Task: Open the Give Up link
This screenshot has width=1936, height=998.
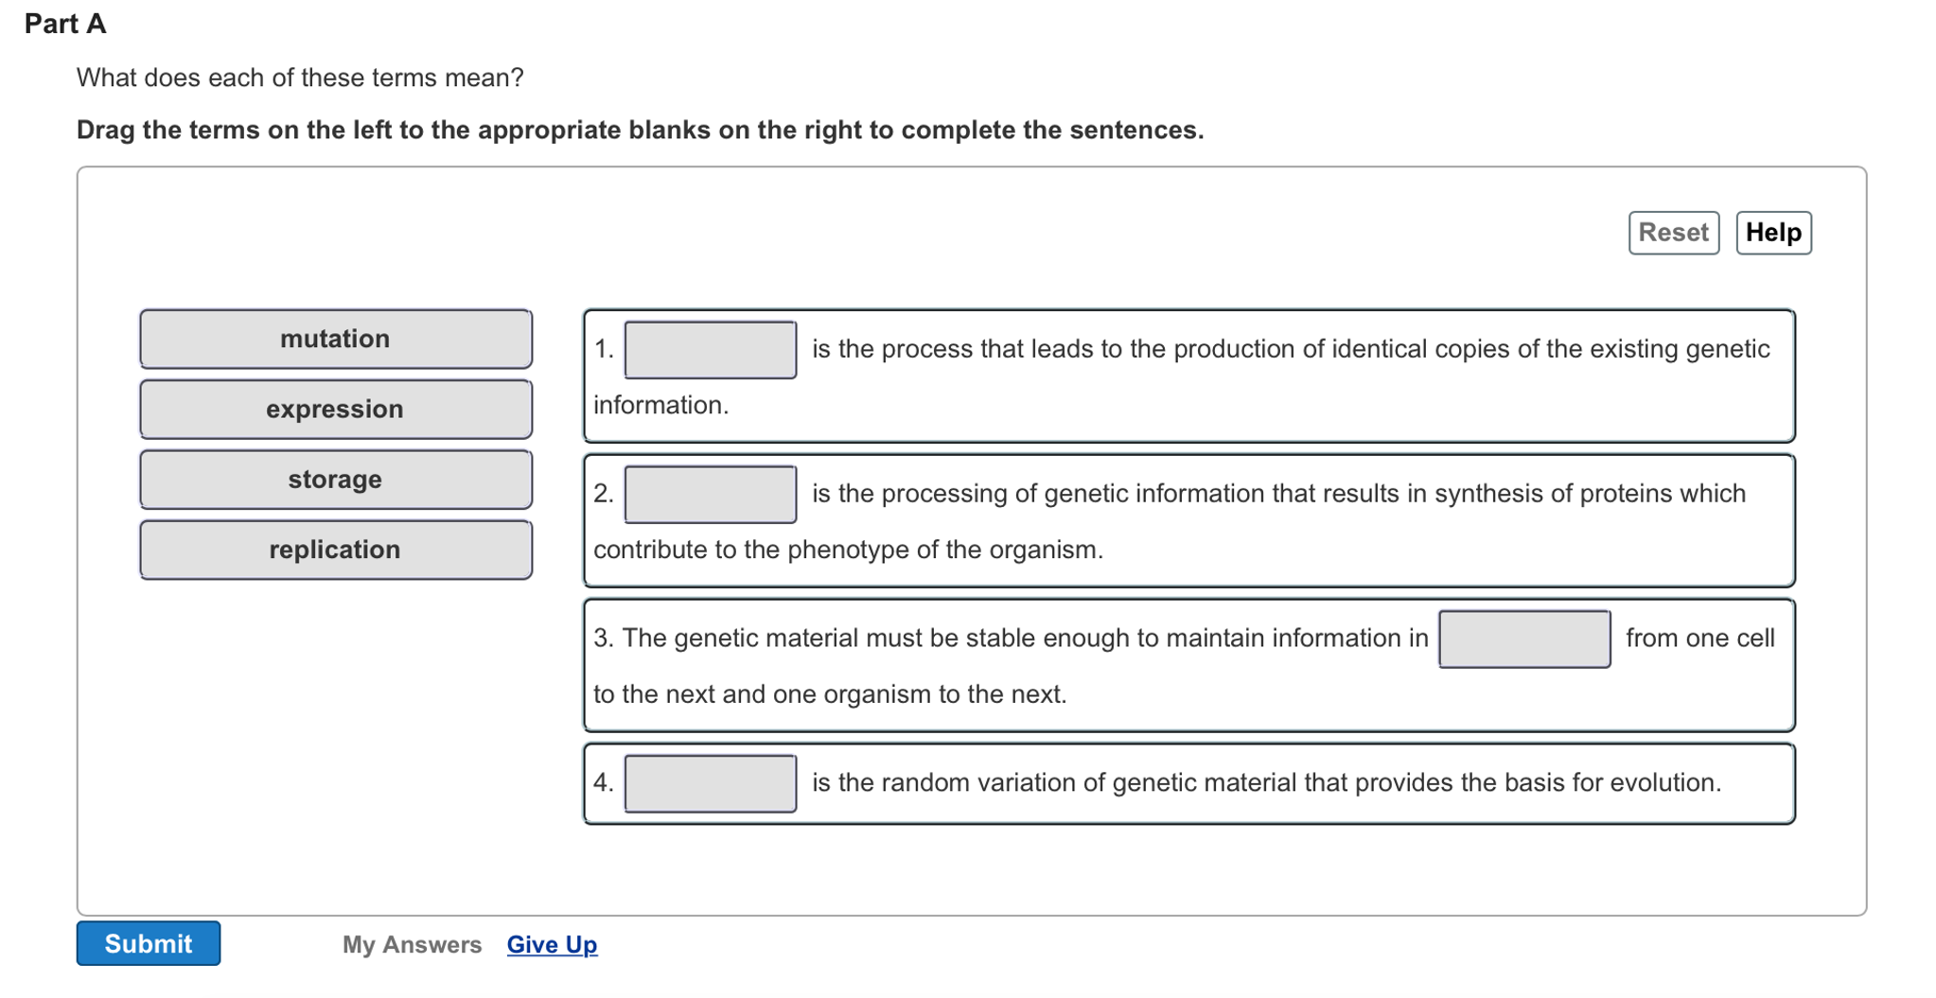Action: 552,944
